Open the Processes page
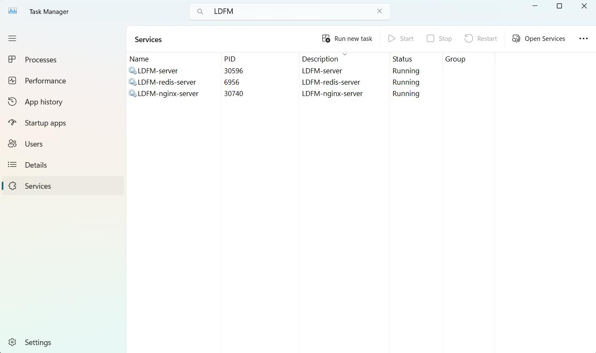Image resolution: width=596 pixels, height=353 pixels. (x=40, y=60)
